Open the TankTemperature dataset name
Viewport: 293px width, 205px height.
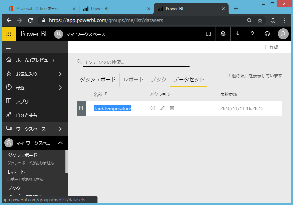click(112, 108)
